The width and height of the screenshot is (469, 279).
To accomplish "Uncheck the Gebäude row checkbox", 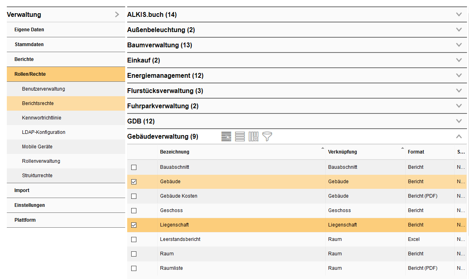I will point(134,182).
